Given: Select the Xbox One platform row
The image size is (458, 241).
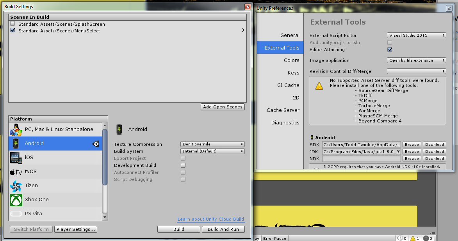Looking at the screenshot, I should [x=55, y=200].
